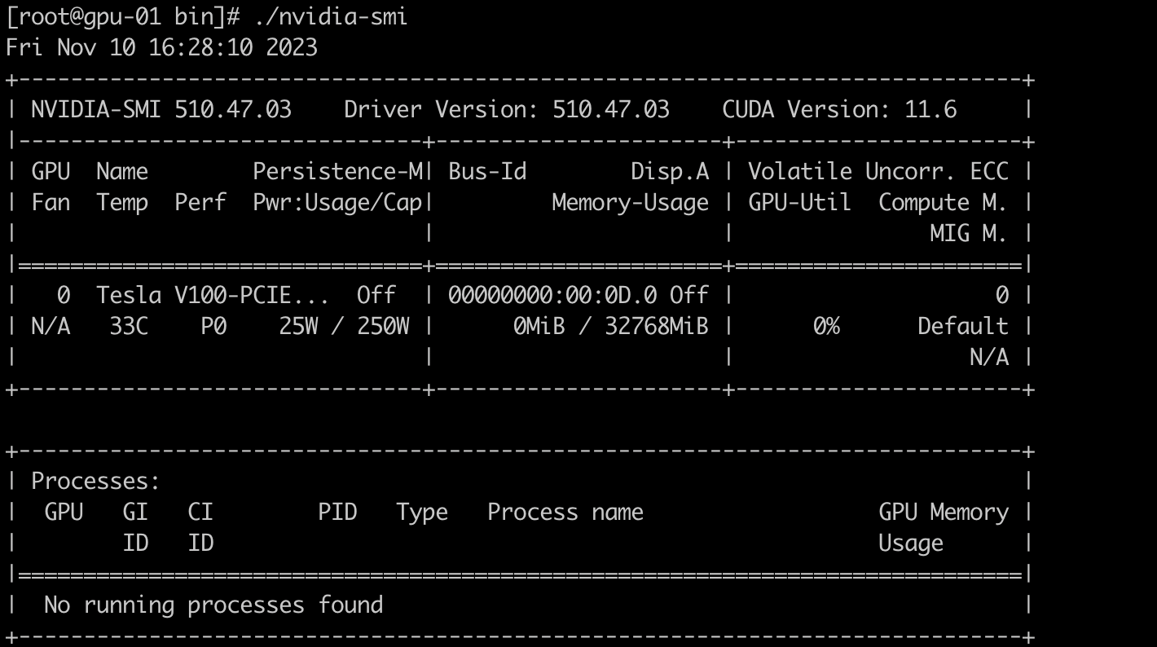Image resolution: width=1157 pixels, height=647 pixels.
Task: Click the Default compute mode value
Action: coord(962,326)
